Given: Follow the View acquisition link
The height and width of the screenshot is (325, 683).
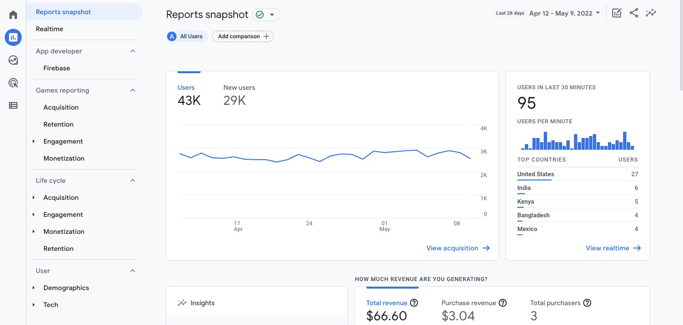Looking at the screenshot, I should [458, 248].
